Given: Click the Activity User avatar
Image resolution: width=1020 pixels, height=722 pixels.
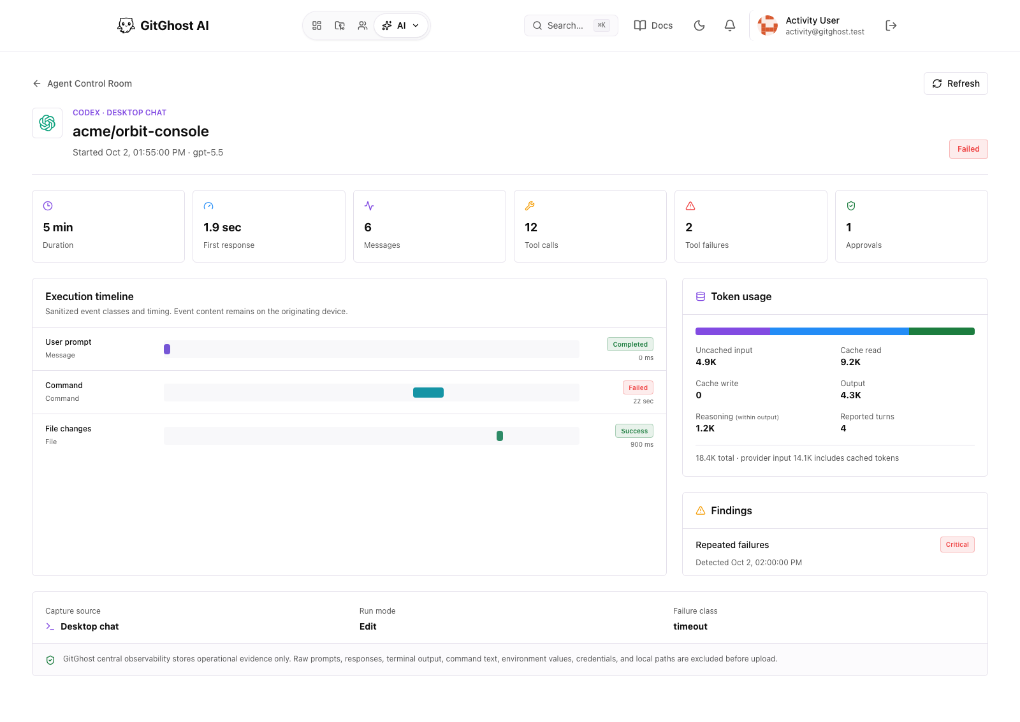Looking at the screenshot, I should [x=768, y=25].
